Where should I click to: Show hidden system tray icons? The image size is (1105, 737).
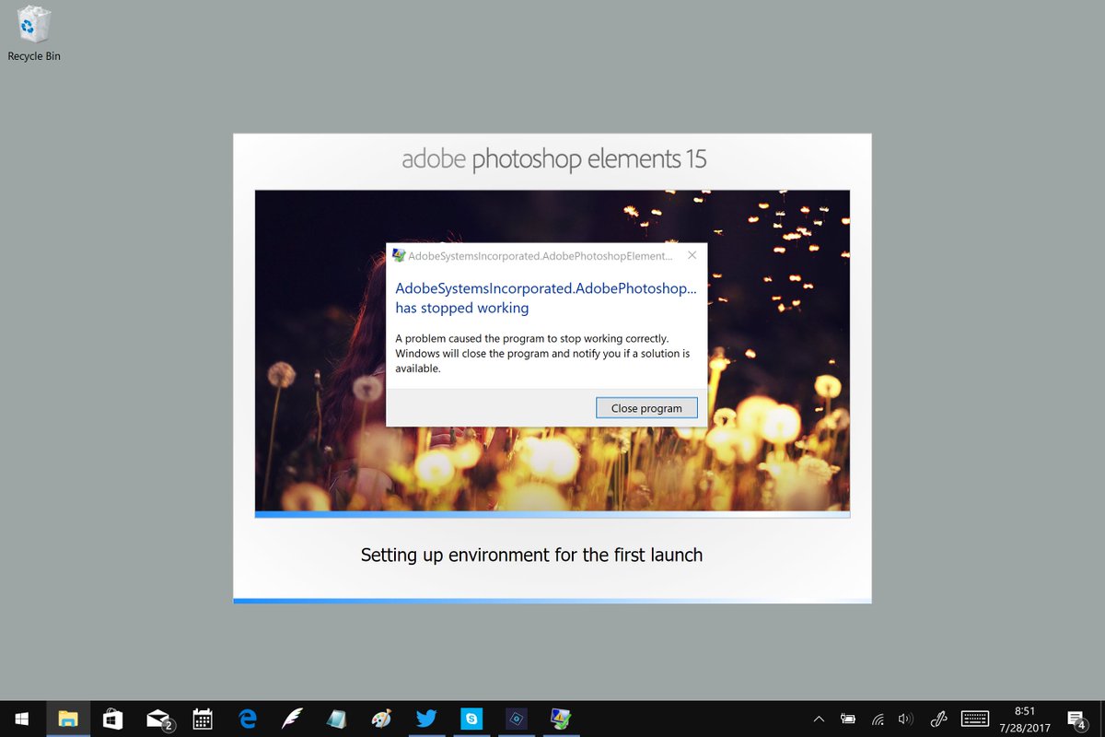point(819,719)
